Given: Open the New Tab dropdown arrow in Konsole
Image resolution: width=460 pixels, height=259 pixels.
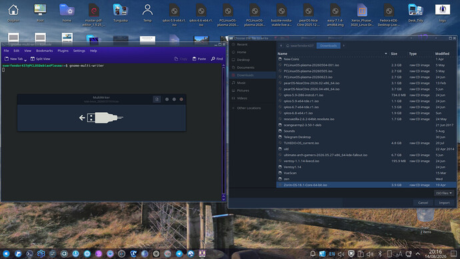Looking at the screenshot, I should pyautogui.click(x=25, y=59).
